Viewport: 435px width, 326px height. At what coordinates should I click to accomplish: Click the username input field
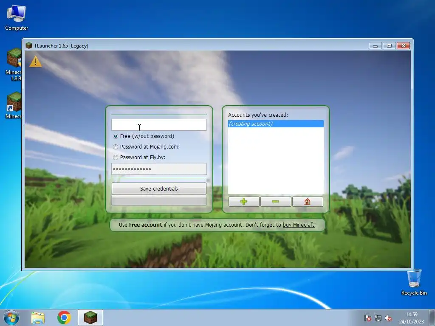point(159,125)
